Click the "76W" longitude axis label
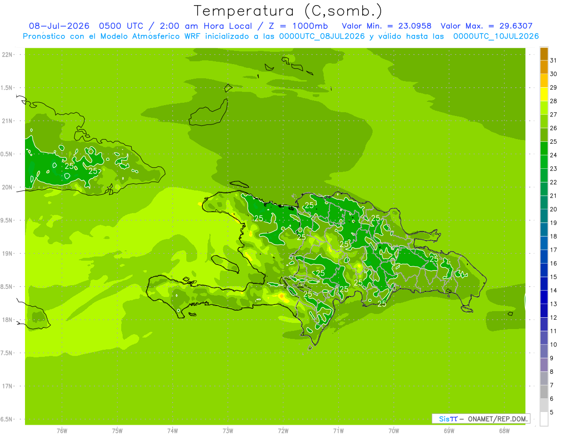 [62, 431]
